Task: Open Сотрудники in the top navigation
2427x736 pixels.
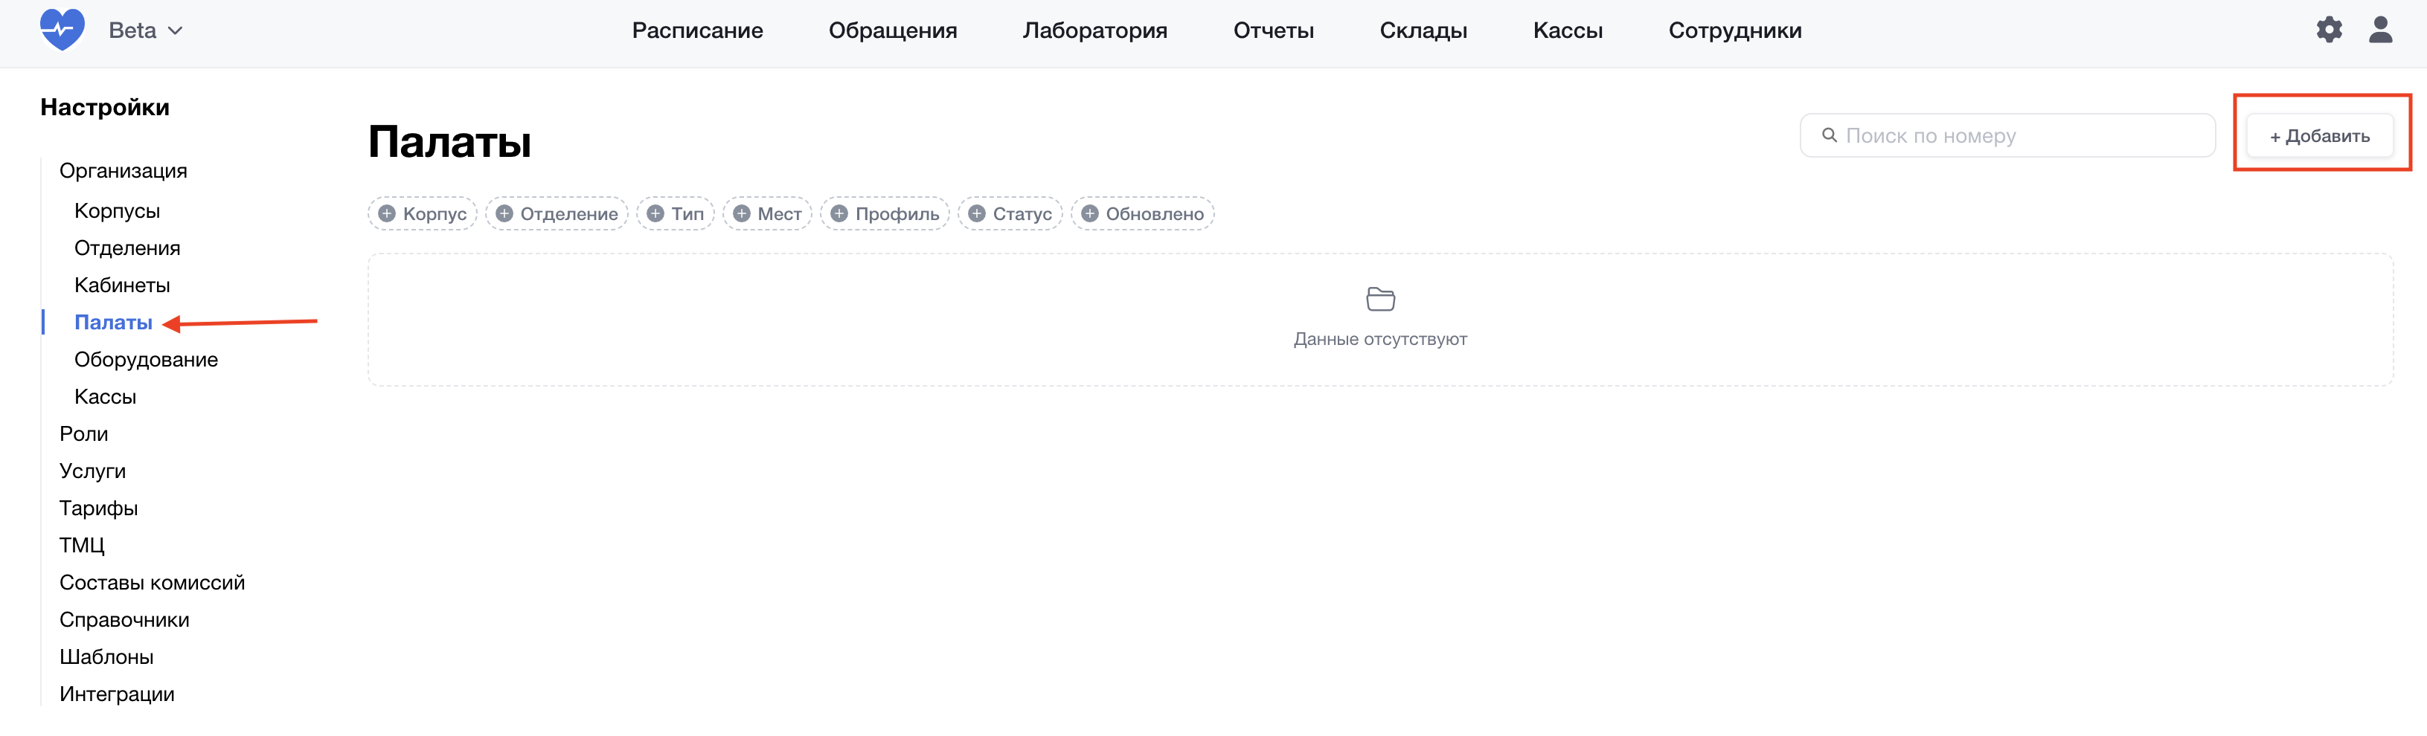Action: click(x=1734, y=31)
